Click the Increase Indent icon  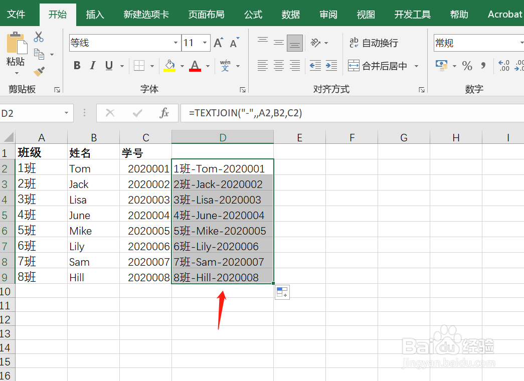click(331, 66)
